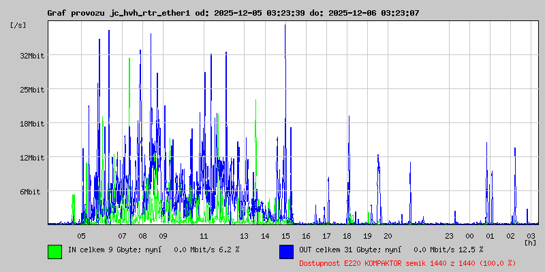Select hour 20 on the time axis
The image size is (545, 272).
click(387, 235)
